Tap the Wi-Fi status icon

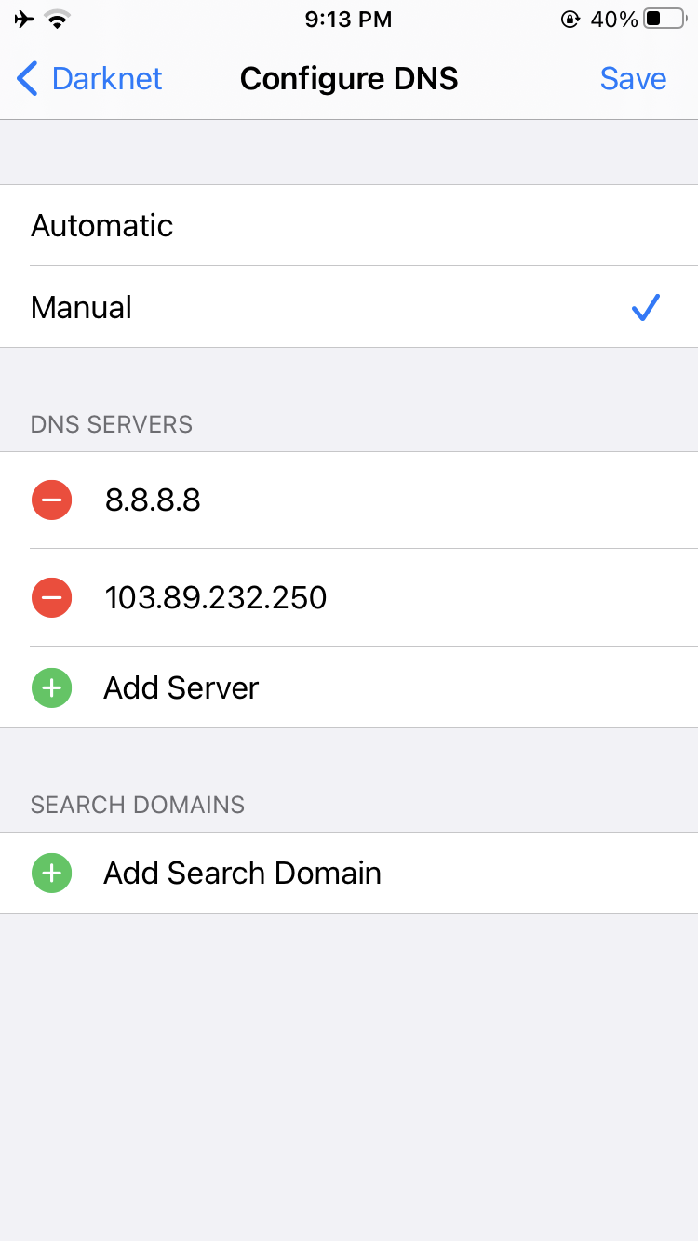click(59, 19)
